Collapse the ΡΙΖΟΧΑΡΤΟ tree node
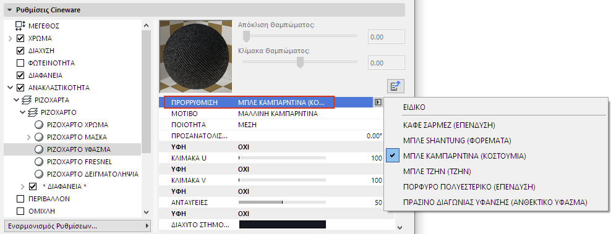 [x=23, y=112]
